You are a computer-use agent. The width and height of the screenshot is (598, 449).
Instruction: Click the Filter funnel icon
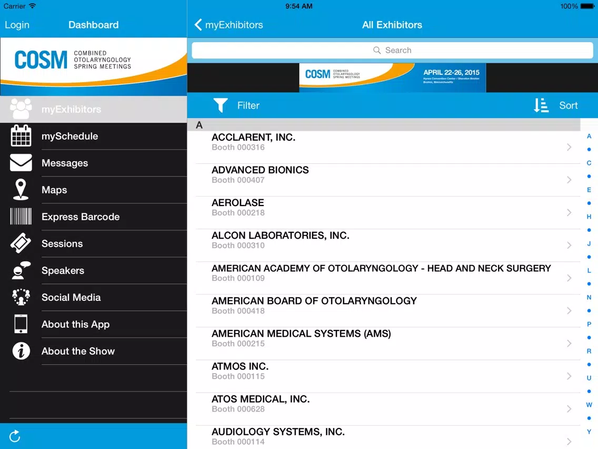[x=221, y=105]
